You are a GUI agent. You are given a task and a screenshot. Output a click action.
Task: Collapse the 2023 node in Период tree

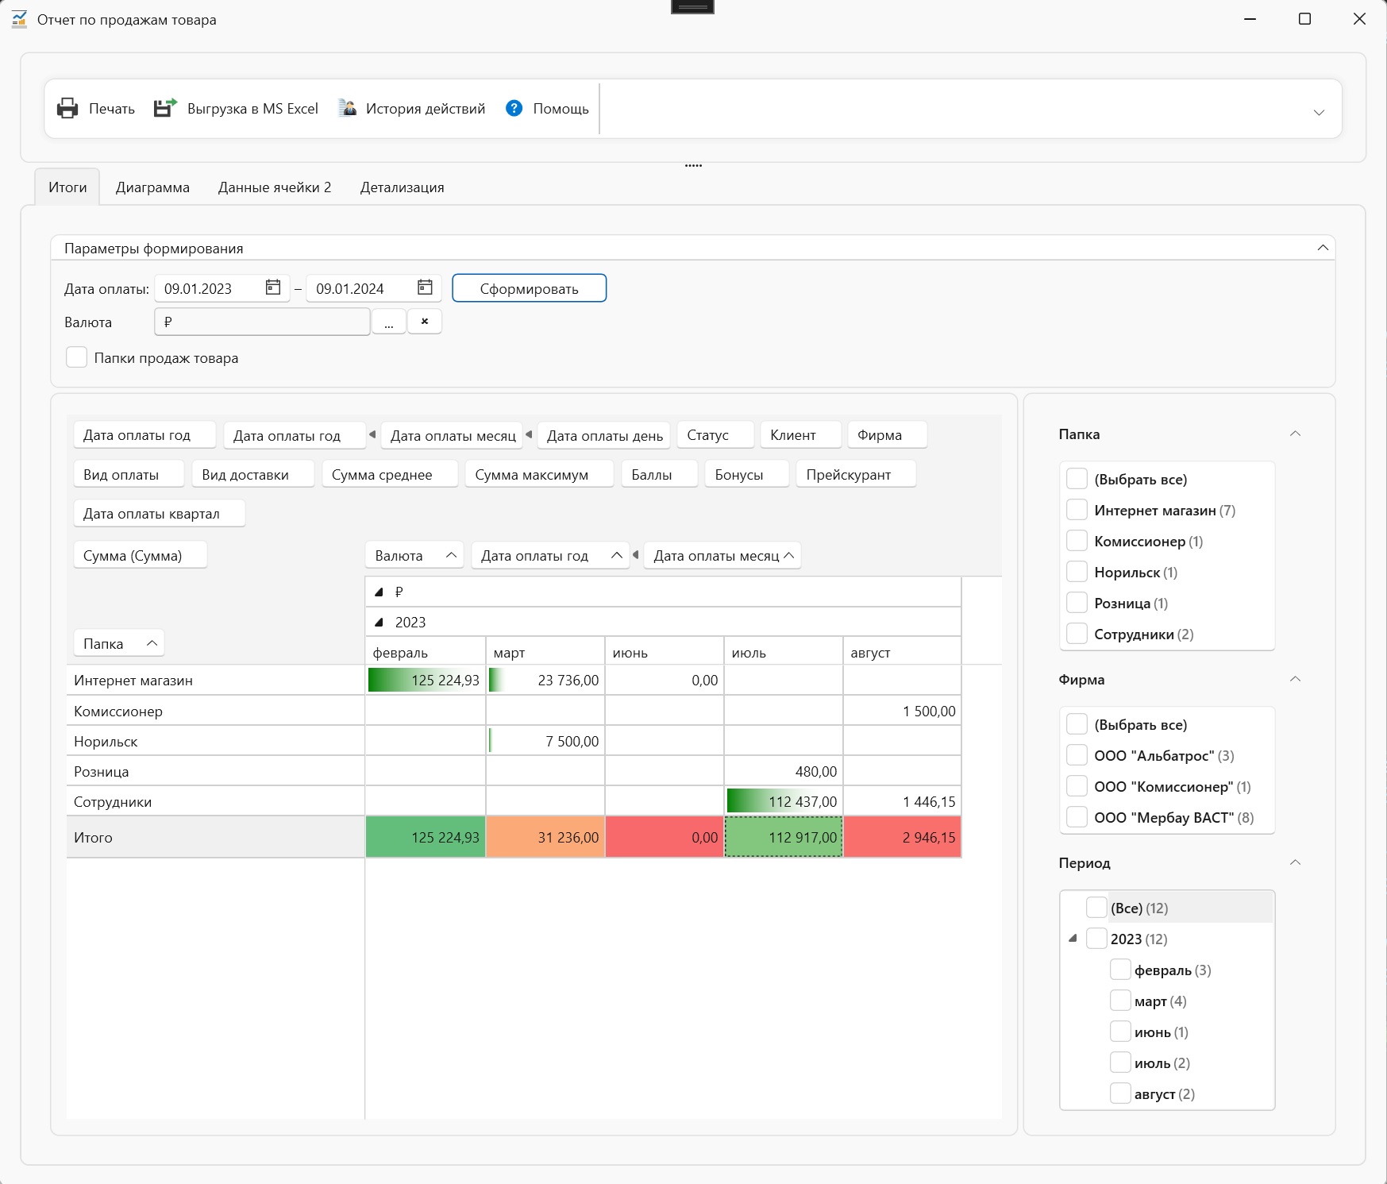coord(1073,939)
